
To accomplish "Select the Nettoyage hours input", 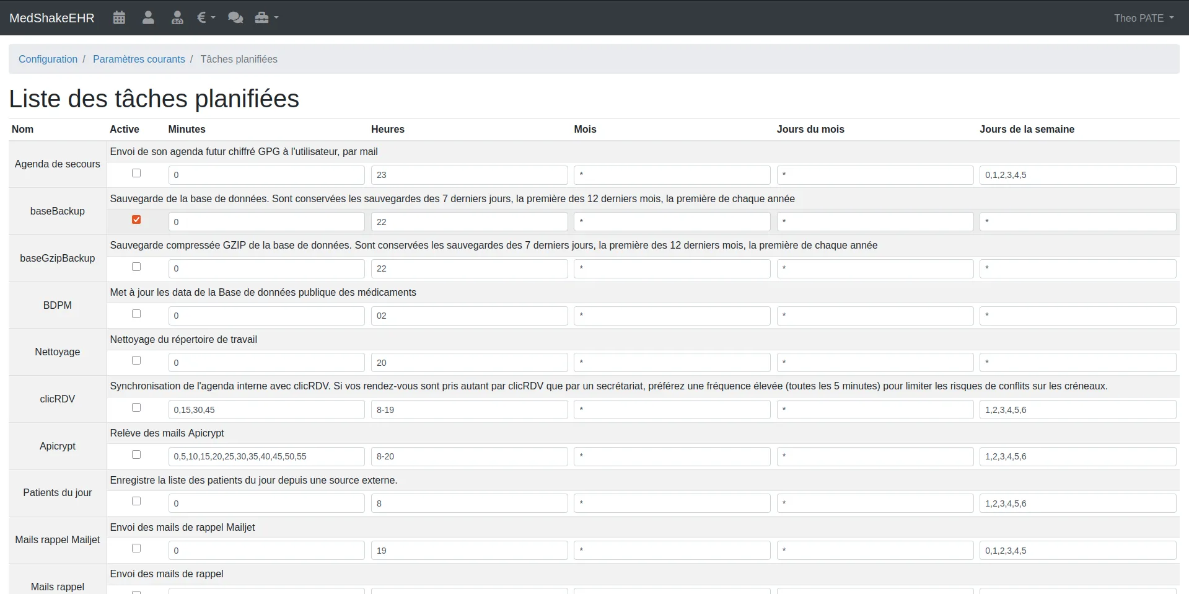I will 469,363.
